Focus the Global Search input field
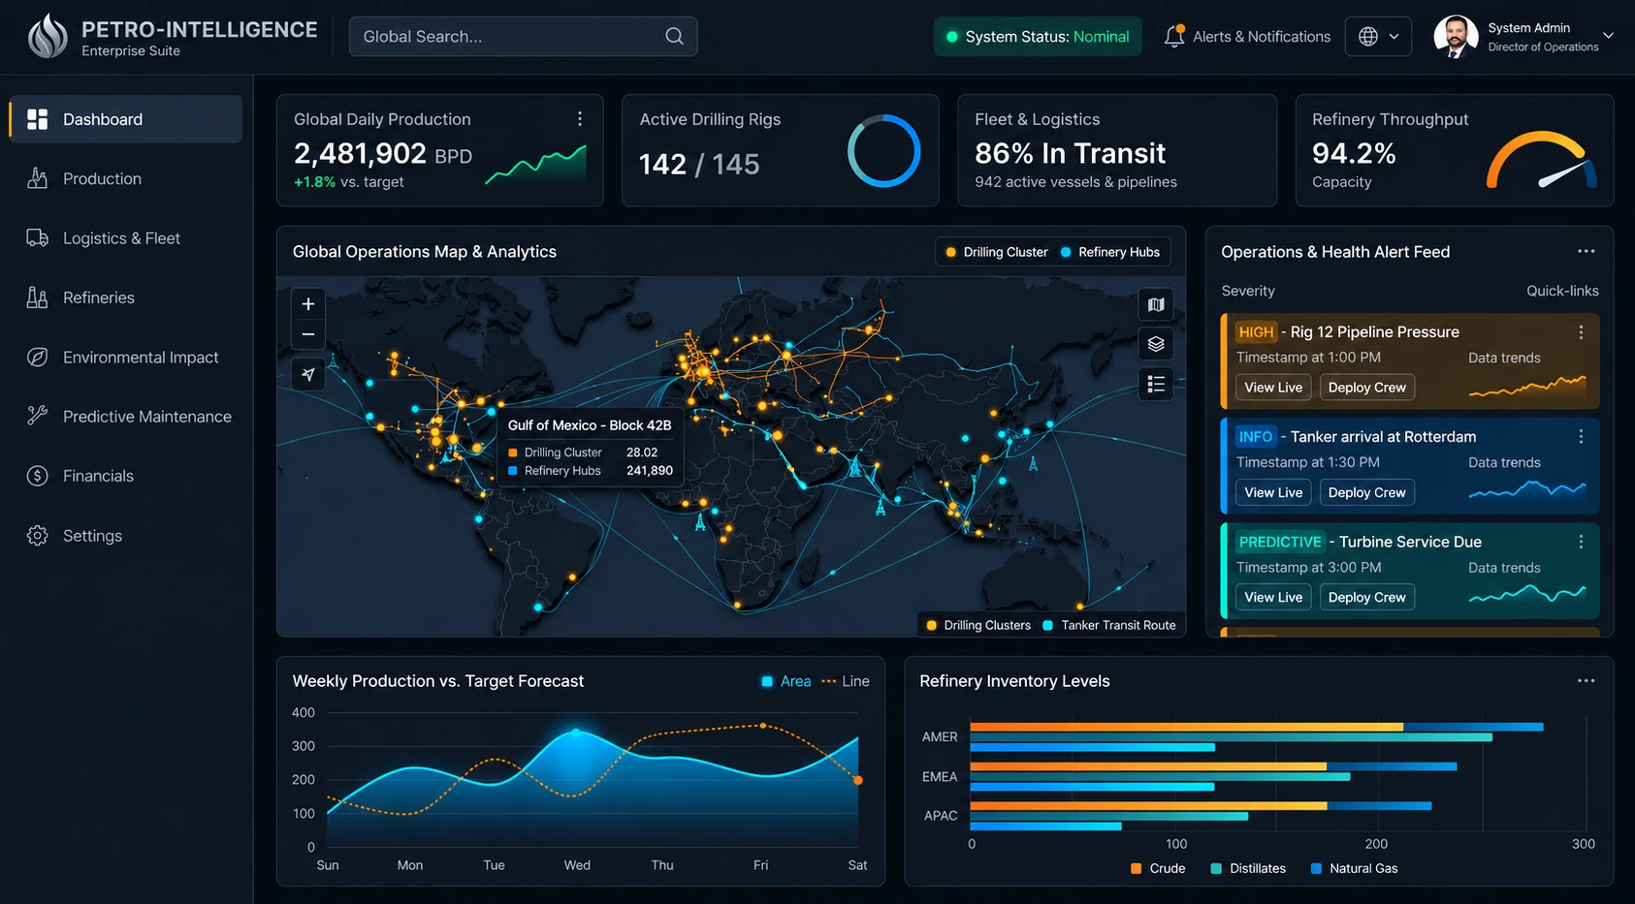The image size is (1635, 904). tap(523, 37)
